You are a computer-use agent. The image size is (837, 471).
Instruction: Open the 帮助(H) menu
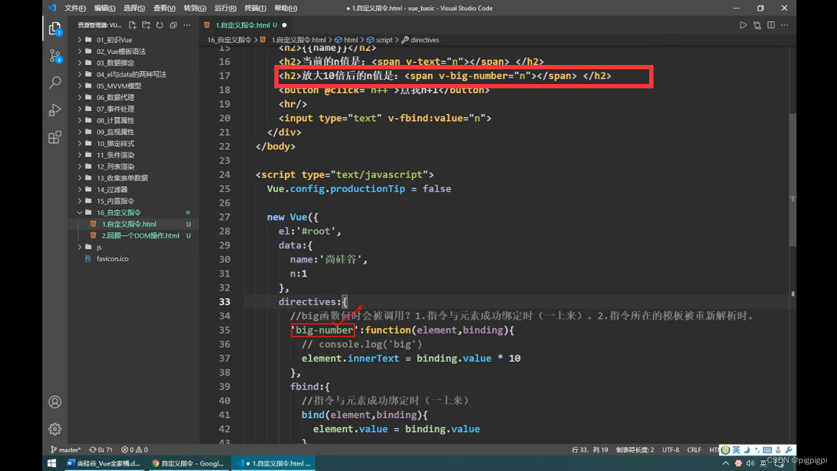[x=286, y=8]
